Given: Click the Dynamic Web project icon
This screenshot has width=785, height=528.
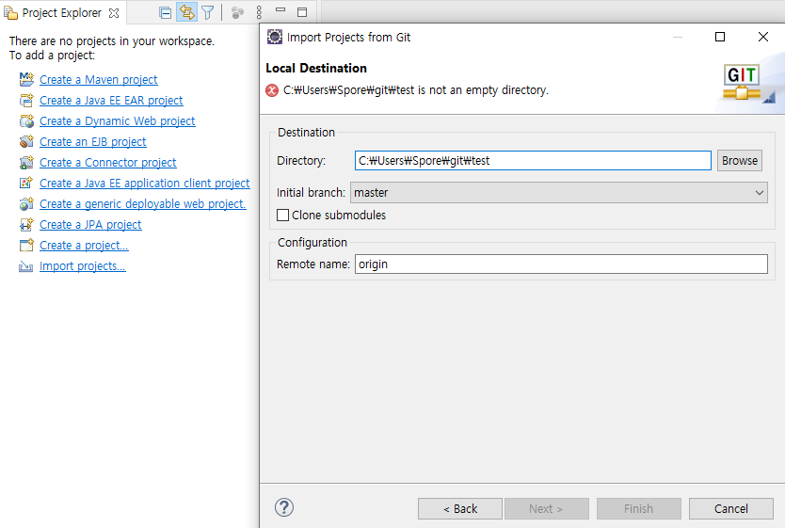Looking at the screenshot, I should [26, 120].
